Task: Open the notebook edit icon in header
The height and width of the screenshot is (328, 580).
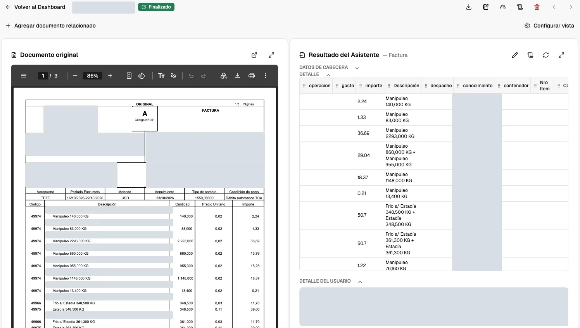Action: [x=486, y=7]
